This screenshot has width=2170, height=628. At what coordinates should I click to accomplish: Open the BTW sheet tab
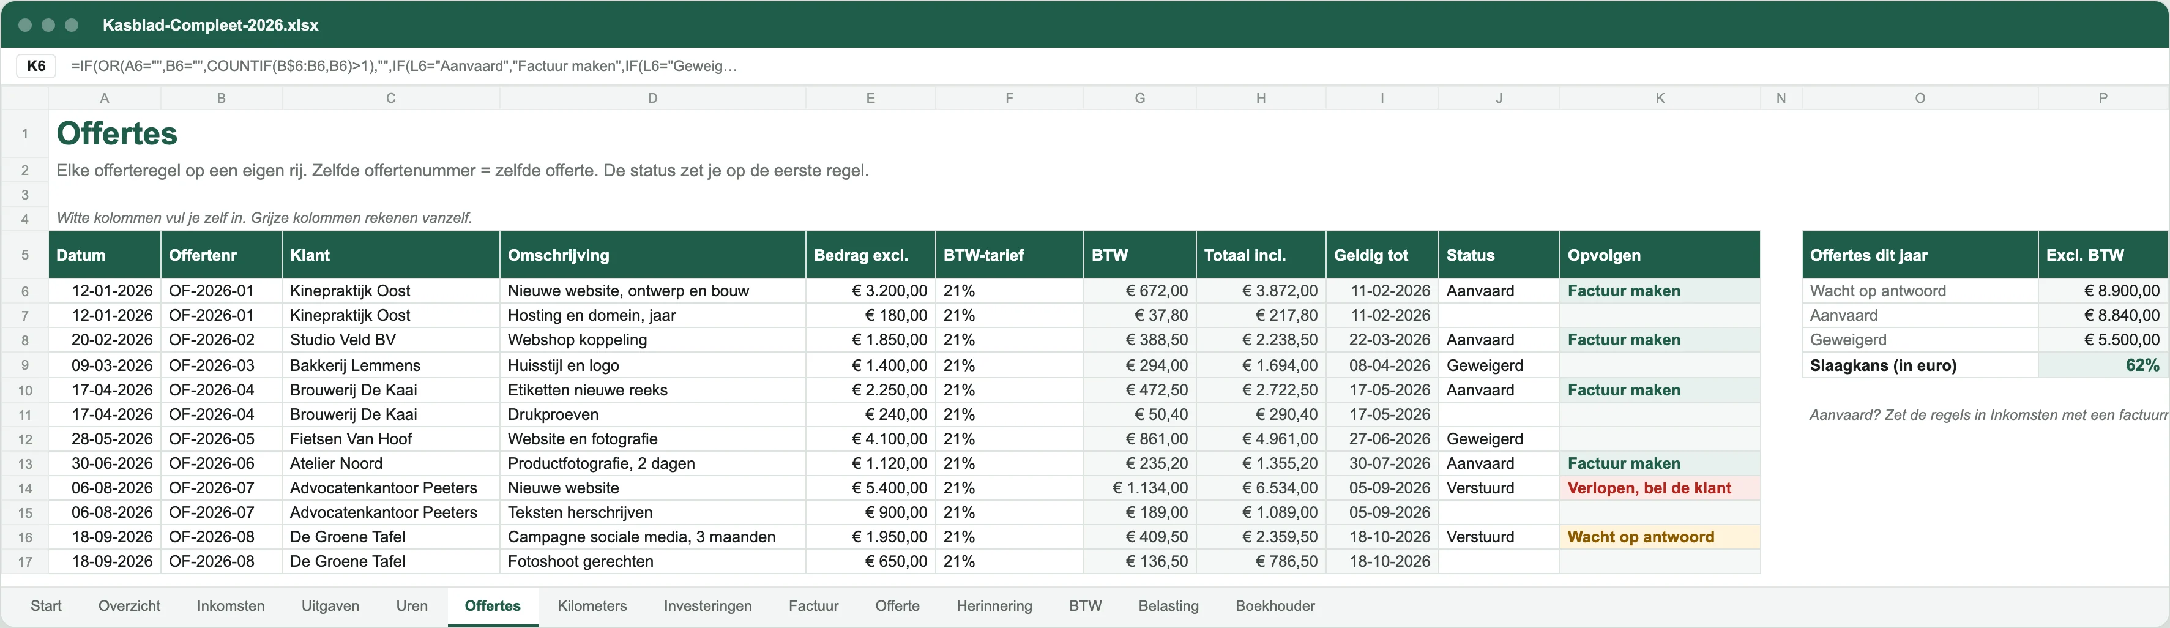(x=1085, y=606)
